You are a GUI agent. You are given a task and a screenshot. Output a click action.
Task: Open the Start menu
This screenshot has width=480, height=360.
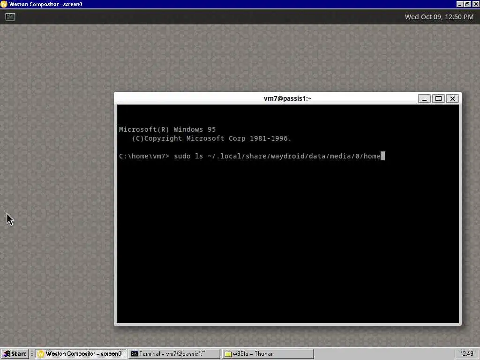15,354
